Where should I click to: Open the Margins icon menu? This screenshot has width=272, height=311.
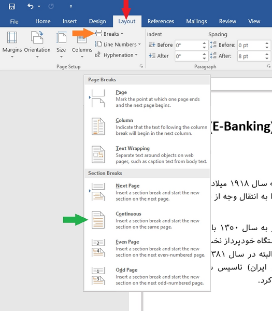click(12, 37)
